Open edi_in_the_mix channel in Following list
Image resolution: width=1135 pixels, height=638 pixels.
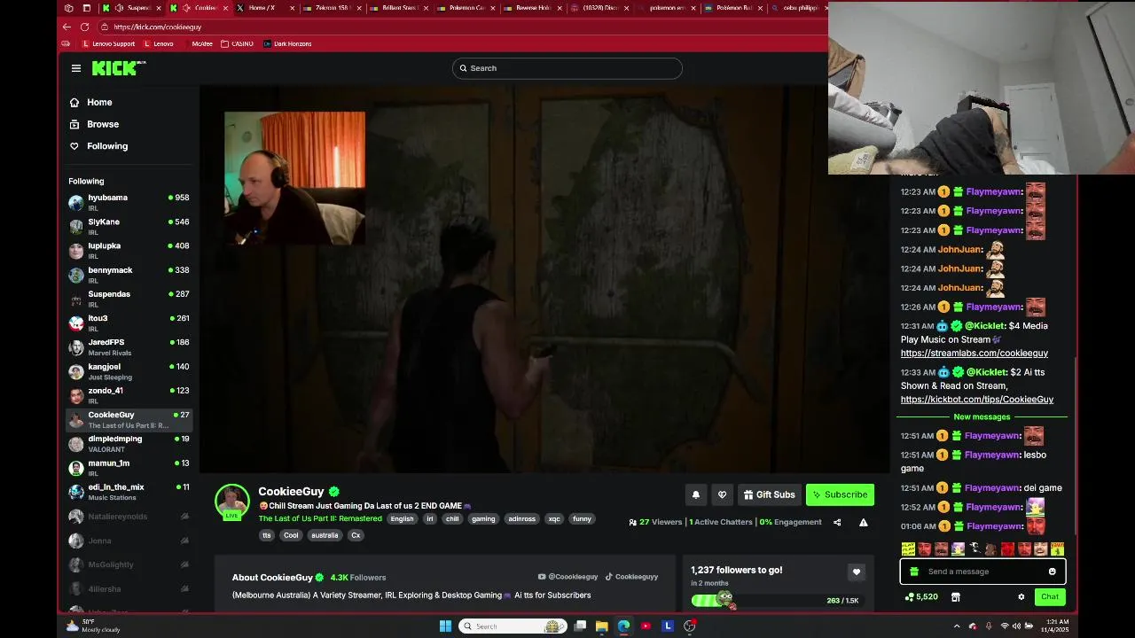129,492
